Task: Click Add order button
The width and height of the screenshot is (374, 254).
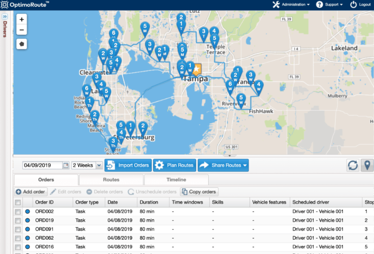Action: tap(31, 192)
